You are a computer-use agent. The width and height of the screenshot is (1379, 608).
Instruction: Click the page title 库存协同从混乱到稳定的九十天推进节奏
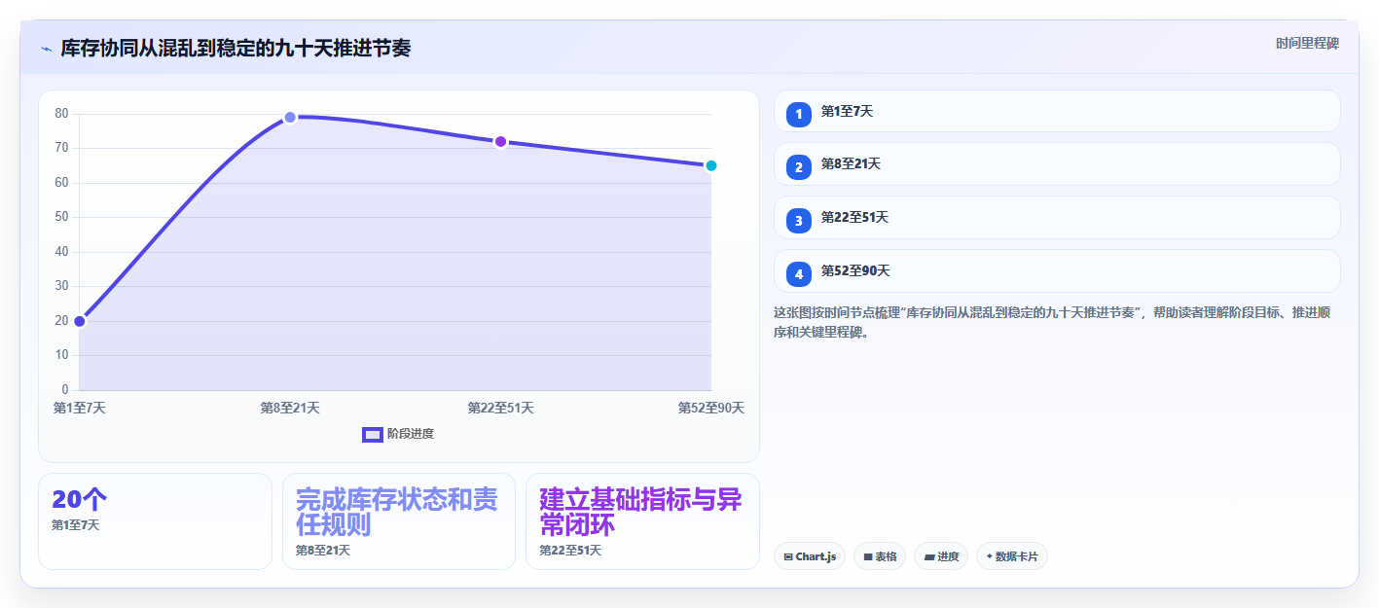click(x=236, y=48)
